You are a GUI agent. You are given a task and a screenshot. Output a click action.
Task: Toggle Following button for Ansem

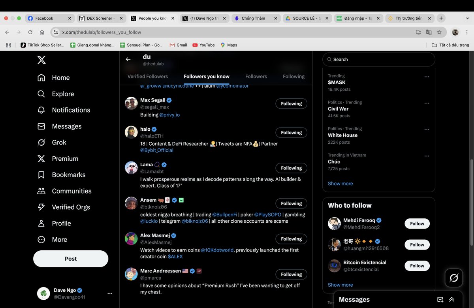[x=291, y=204]
